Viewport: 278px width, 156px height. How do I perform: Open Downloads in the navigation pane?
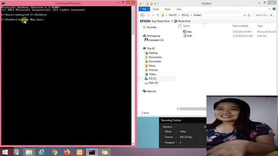[153, 62]
